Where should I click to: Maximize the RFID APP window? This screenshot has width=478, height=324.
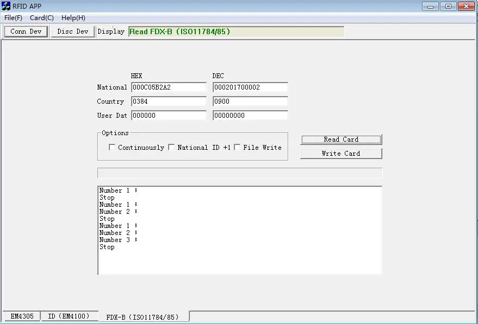tap(448, 6)
